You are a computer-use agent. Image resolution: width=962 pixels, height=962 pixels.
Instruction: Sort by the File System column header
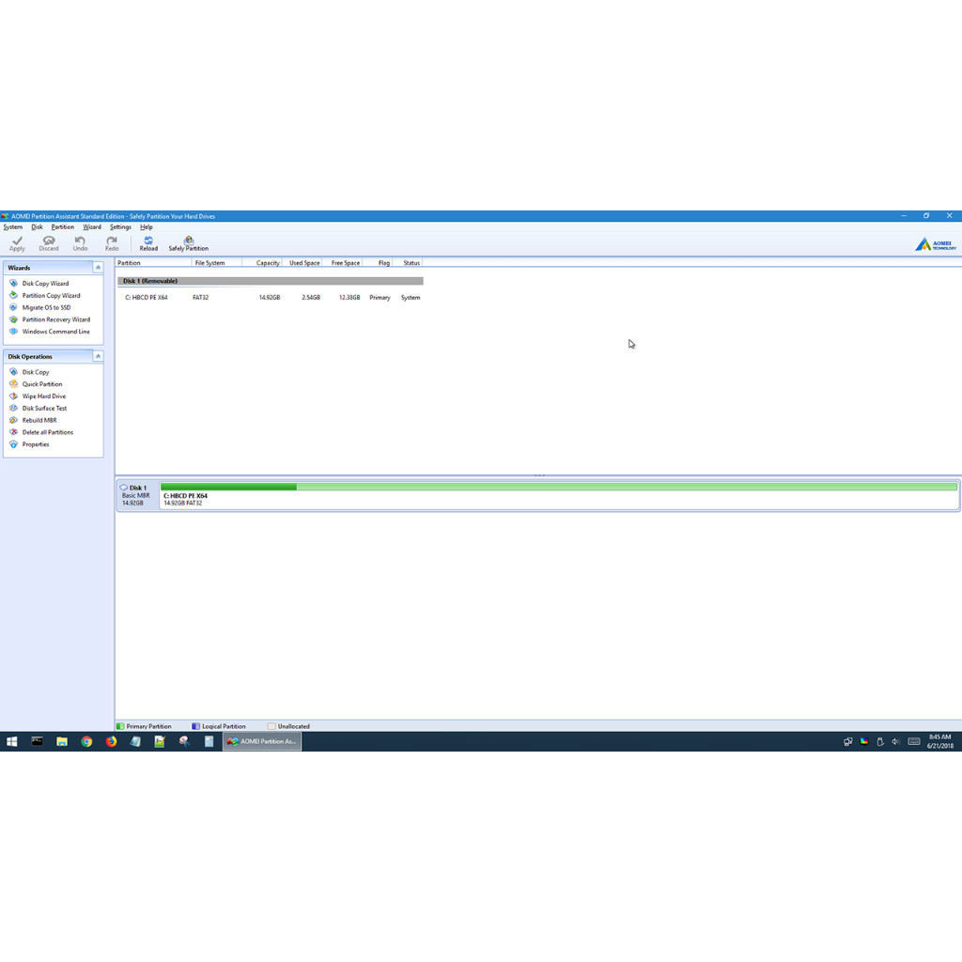[217, 263]
